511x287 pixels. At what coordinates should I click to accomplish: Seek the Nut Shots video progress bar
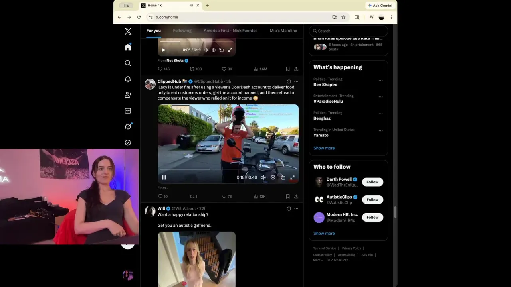(x=197, y=42)
